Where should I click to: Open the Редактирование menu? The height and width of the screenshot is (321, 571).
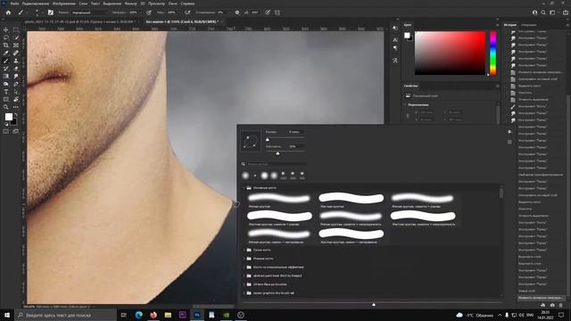(x=36, y=4)
